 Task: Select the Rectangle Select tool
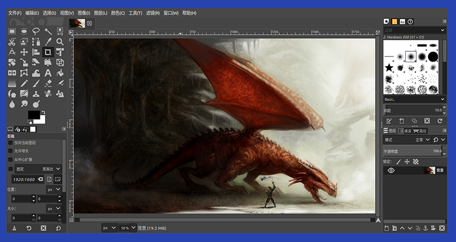(11, 31)
